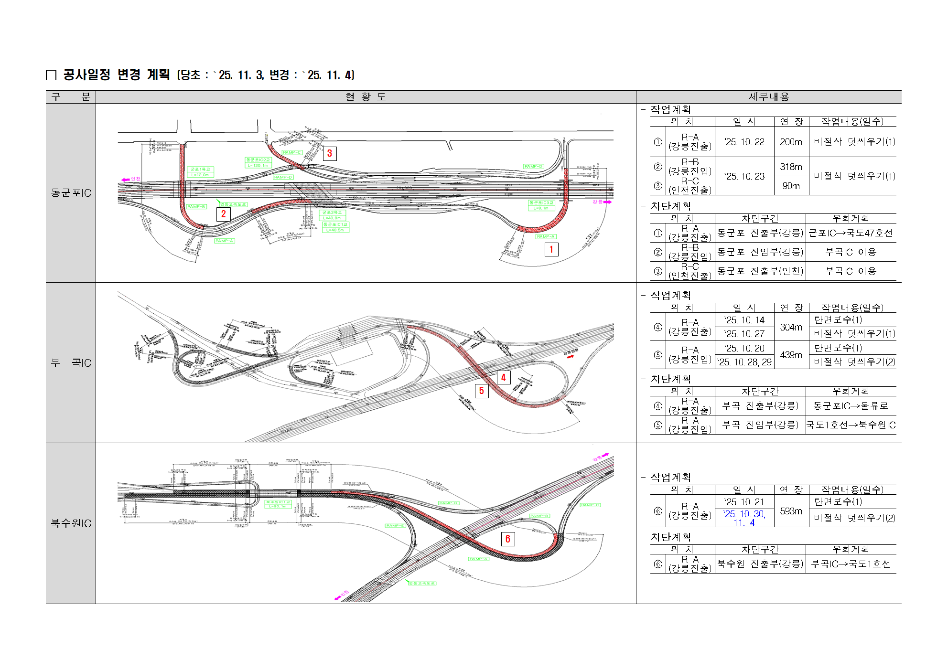
Task: Click the 439m length cell
Action: click(791, 355)
